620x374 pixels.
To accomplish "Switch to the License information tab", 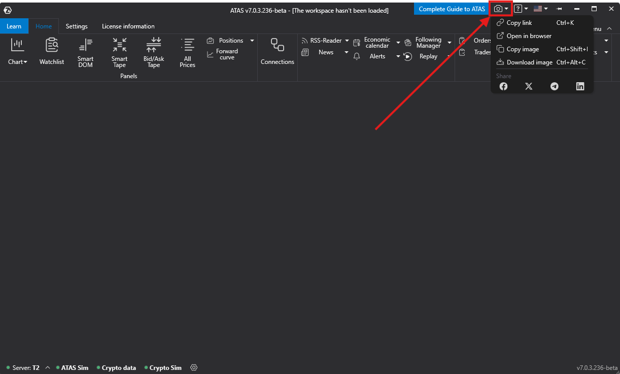I will click(x=128, y=26).
